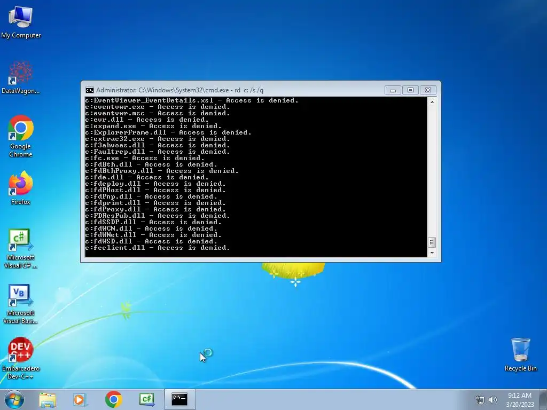Image resolution: width=547 pixels, height=410 pixels.
Task: Click the Show desktop strip at taskbar end
Action: tap(543, 399)
